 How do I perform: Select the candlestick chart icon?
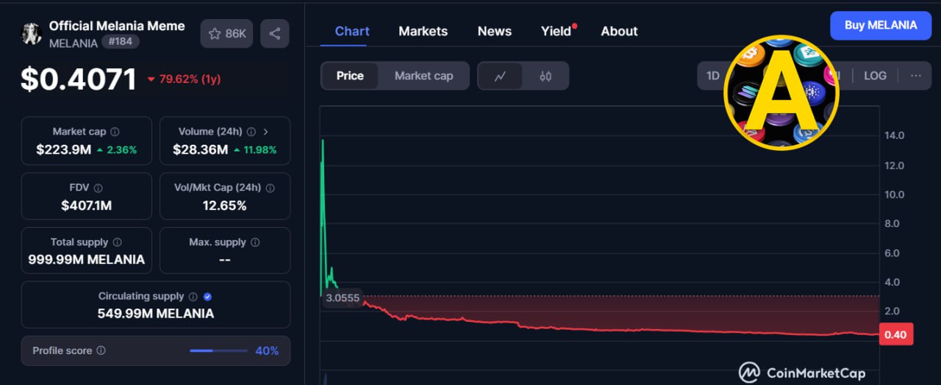click(545, 76)
